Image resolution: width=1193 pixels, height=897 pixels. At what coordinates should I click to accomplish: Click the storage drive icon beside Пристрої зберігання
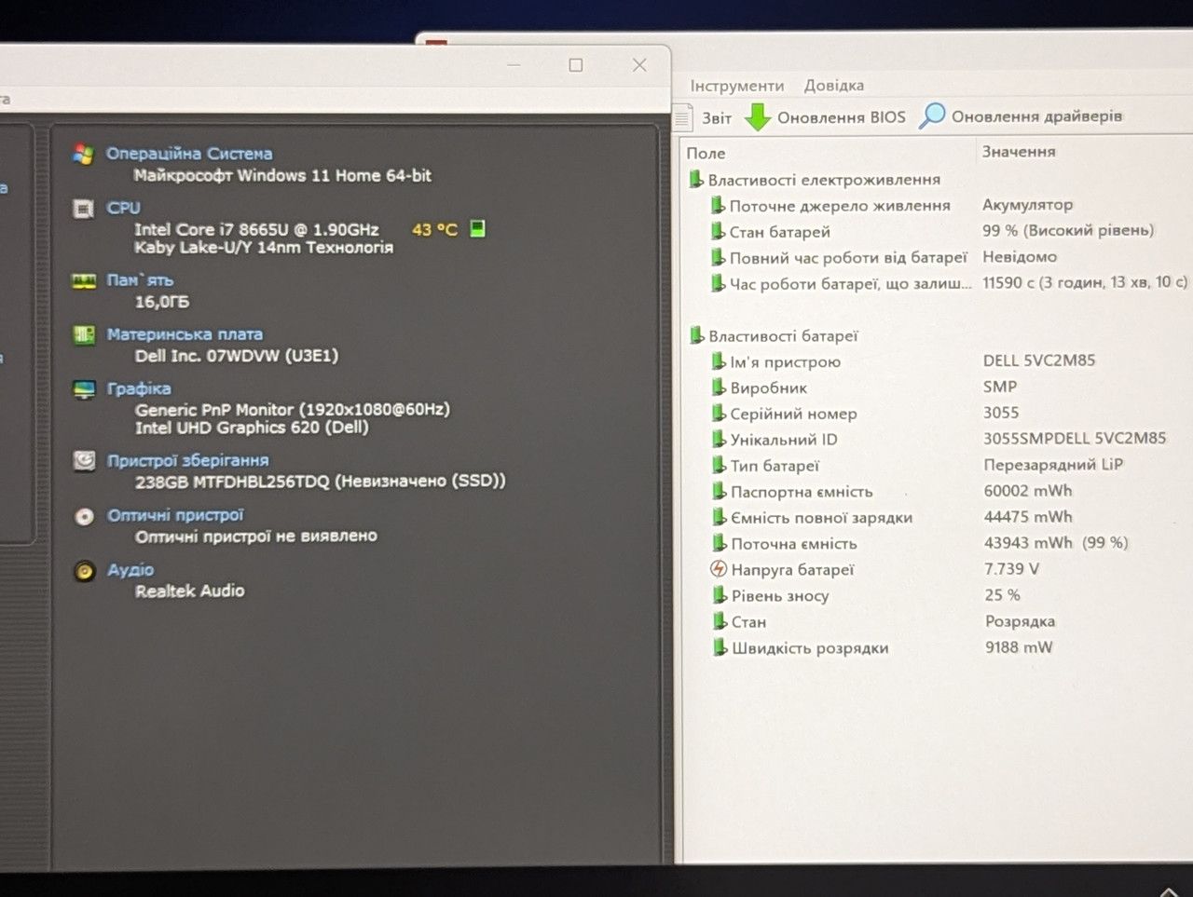(x=84, y=460)
